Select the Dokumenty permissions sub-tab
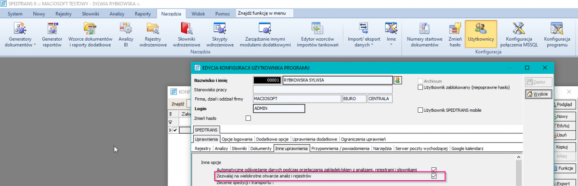The image size is (578, 186). click(261, 149)
